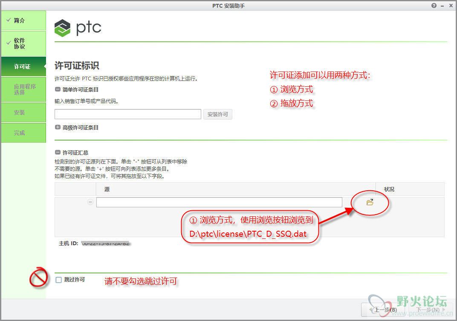Click the PTC logo
Screen dimensions: 457x321
click(x=78, y=28)
